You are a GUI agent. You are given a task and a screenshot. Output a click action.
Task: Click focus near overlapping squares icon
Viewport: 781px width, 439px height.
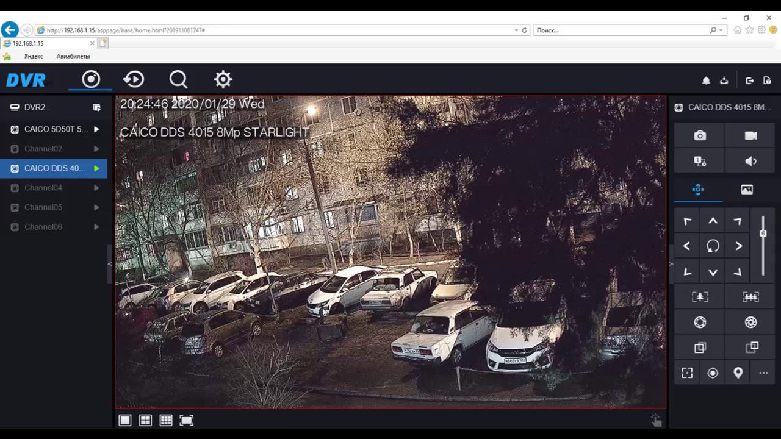tap(700, 348)
